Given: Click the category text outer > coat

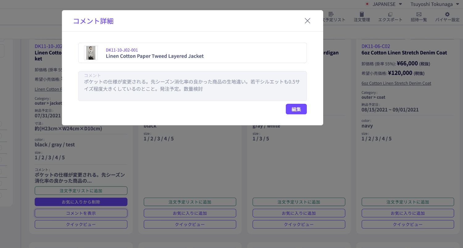Looking at the screenshot, I should click(373, 97).
